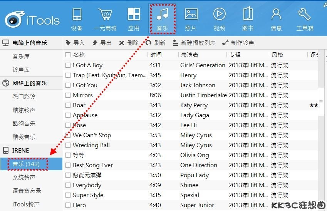Click 新建播放列表 new playlist button

194,43
